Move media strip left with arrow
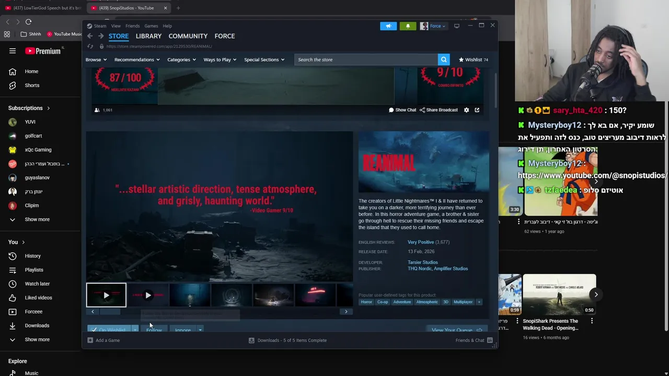 pos(93,312)
